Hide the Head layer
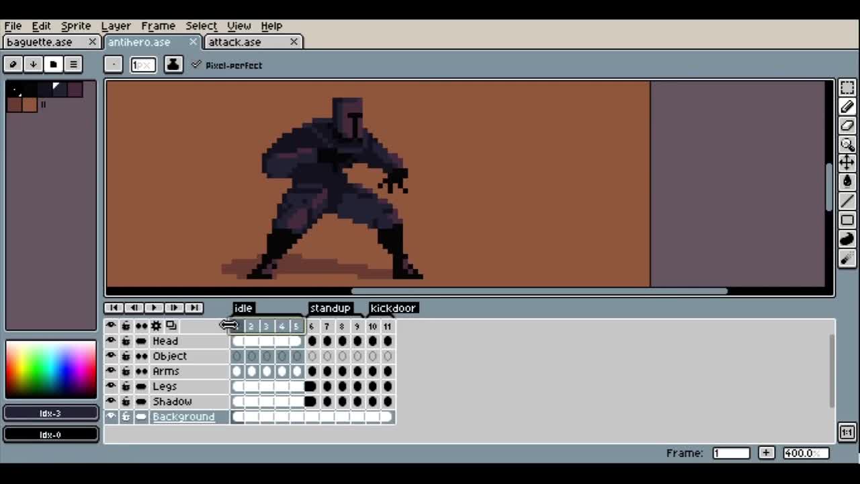Image resolution: width=860 pixels, height=484 pixels. pos(111,341)
